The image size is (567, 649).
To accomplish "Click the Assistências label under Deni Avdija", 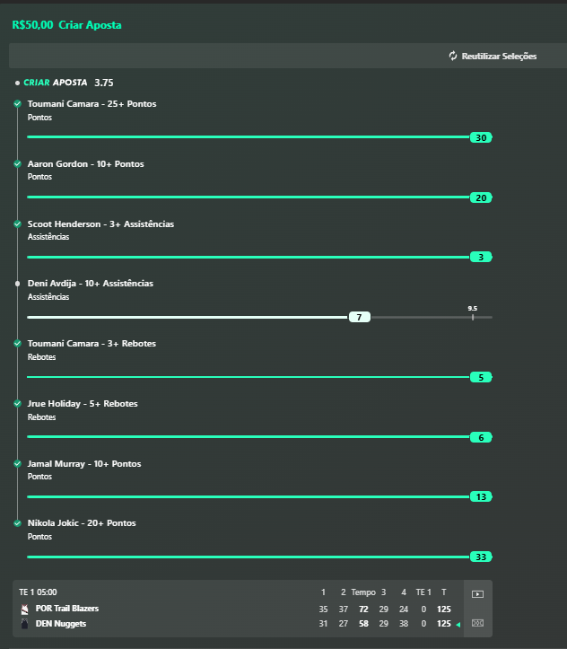I will 48,297.
